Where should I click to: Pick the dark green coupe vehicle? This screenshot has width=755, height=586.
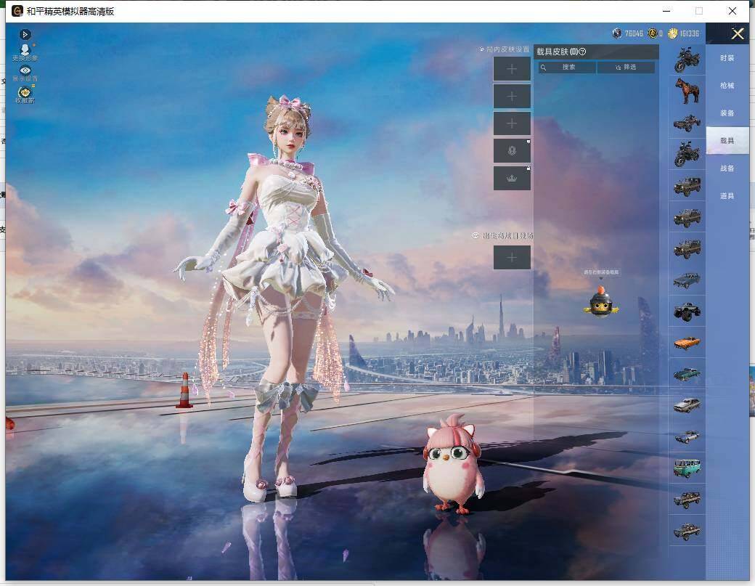[687, 374]
